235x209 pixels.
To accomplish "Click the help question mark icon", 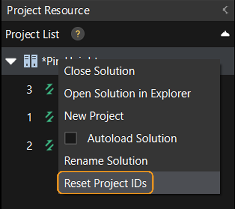I will tap(78, 34).
